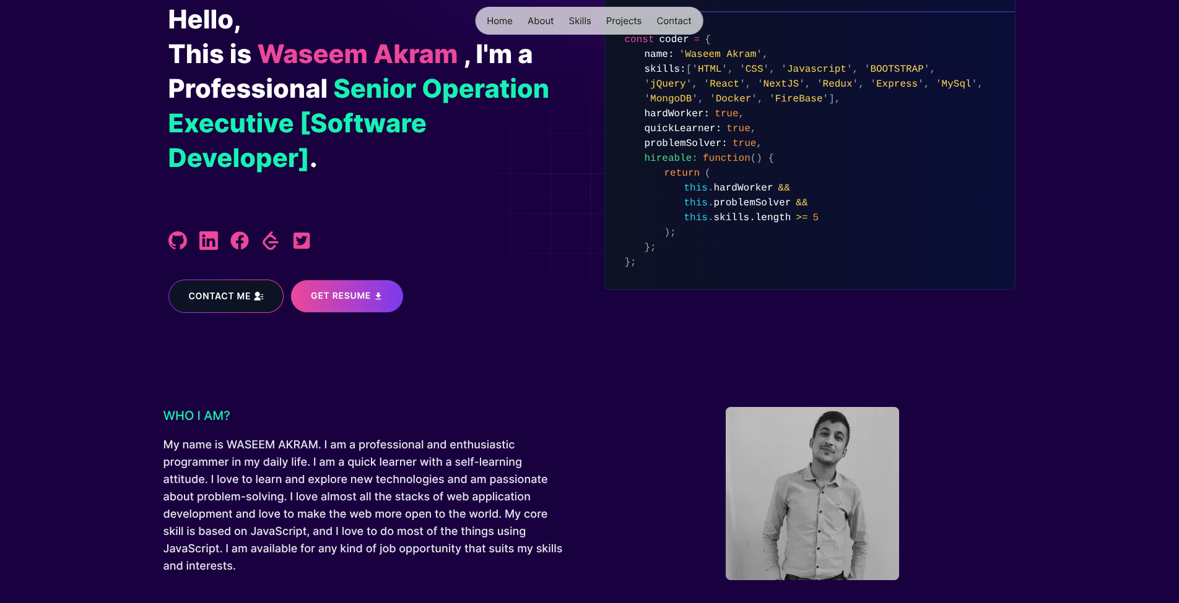
Task: Click the GET RESUME button
Action: point(346,296)
